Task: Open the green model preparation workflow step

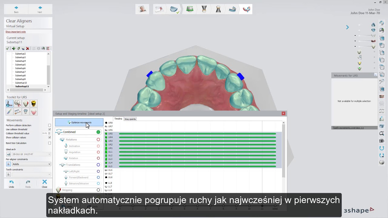Action: (x=190, y=9)
